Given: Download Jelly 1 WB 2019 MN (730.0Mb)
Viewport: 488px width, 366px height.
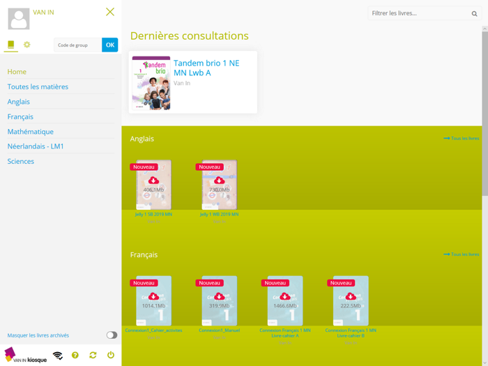Looking at the screenshot, I should [219, 181].
